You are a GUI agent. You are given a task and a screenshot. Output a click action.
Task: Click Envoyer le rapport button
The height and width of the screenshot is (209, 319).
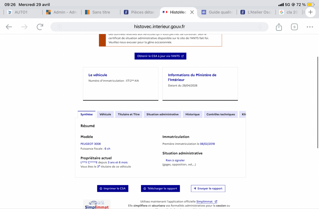pos(208,188)
